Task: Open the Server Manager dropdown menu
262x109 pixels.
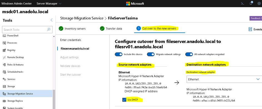Action: [x=49, y=4]
